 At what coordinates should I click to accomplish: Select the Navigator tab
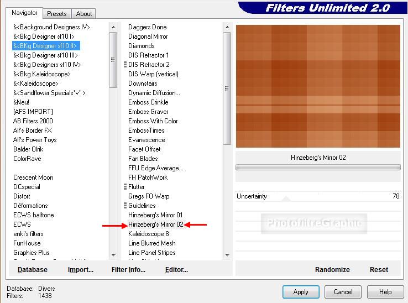click(25, 13)
